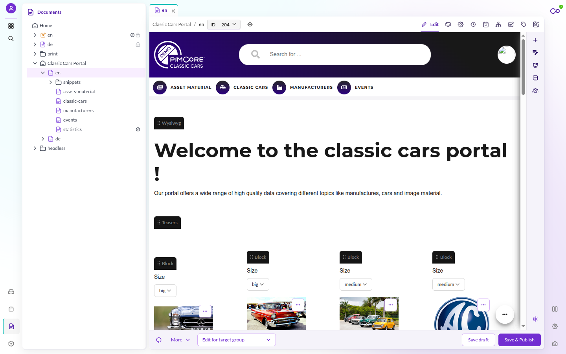Locate document in tree via target icon
This screenshot has width=566, height=354.
[250, 24]
